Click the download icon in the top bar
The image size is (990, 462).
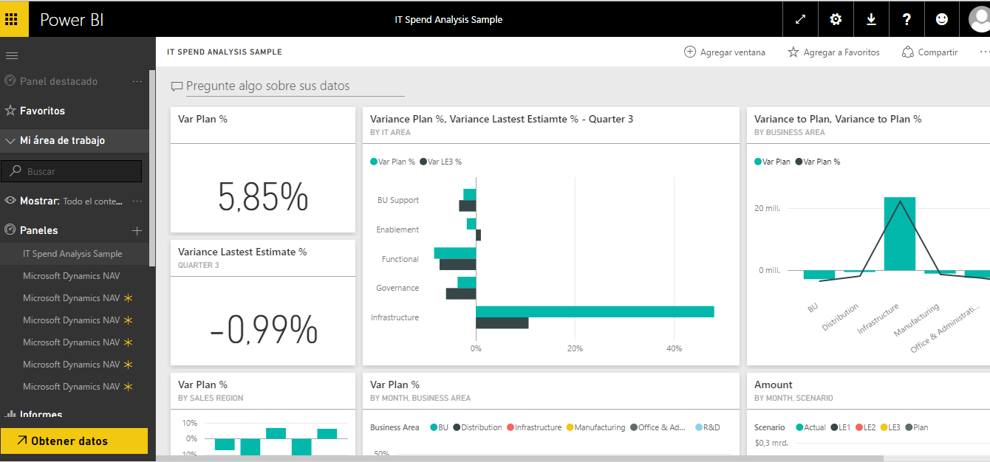tap(871, 18)
